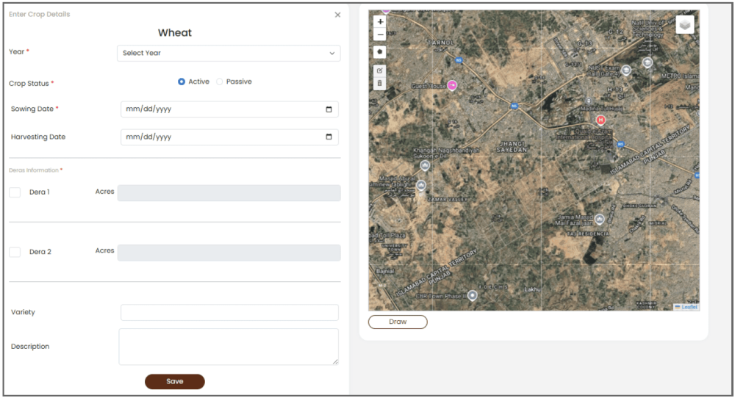Image resolution: width=735 pixels, height=398 pixels.
Task: Click the Description text area
Action: coord(229,347)
